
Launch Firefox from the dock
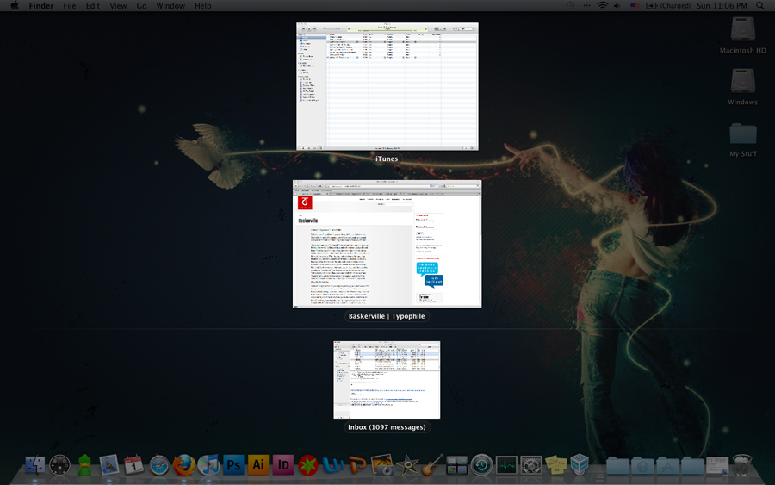click(184, 465)
